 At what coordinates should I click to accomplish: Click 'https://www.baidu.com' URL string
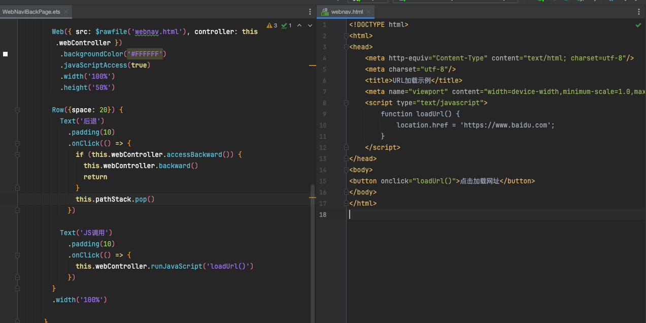(505, 125)
